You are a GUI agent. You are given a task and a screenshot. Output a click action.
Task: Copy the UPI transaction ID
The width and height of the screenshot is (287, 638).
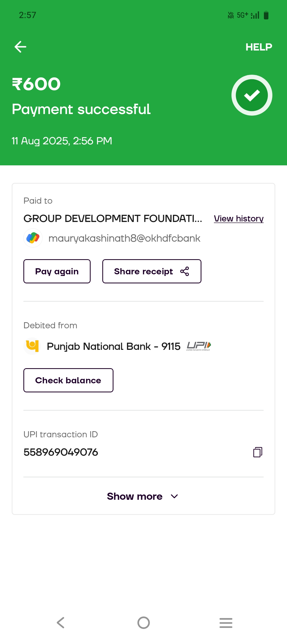point(258,452)
